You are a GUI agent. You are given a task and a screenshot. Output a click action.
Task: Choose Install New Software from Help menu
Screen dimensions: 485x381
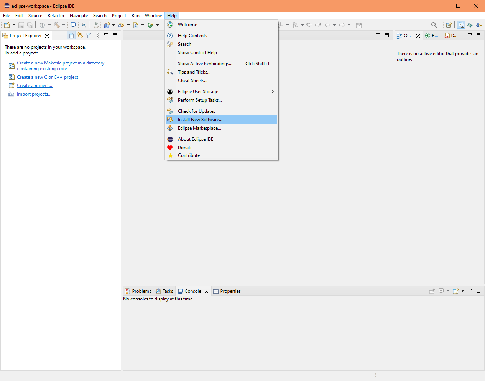(x=200, y=119)
